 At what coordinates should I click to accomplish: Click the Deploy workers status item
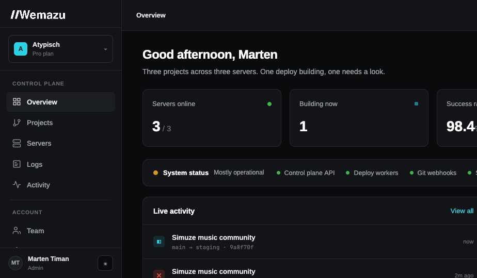pyautogui.click(x=372, y=172)
